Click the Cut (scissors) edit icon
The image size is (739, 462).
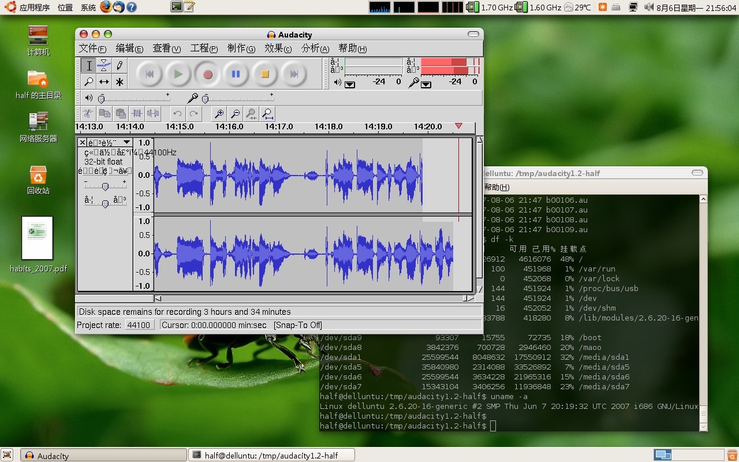pos(88,114)
